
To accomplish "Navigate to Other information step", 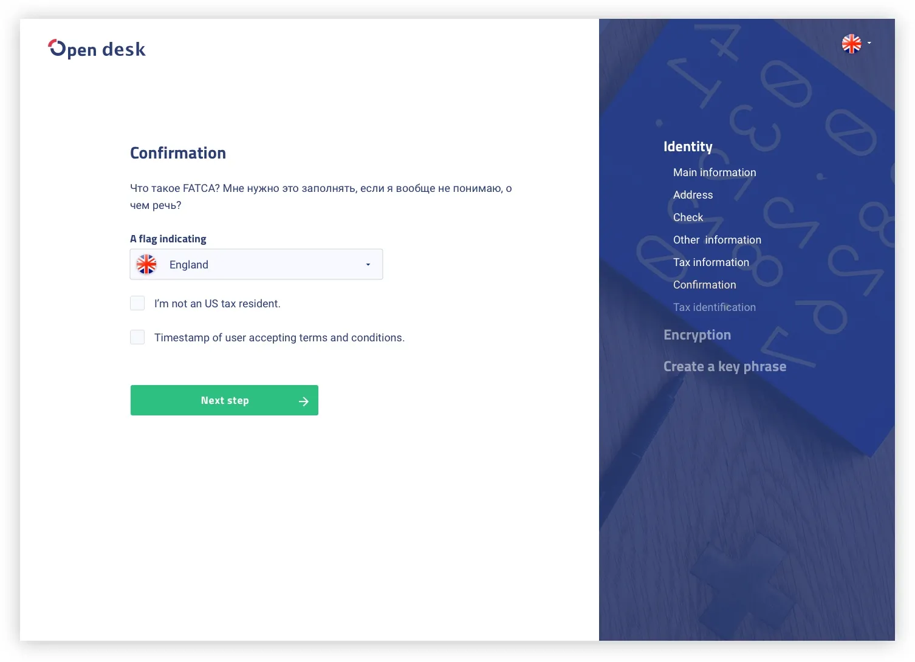I will point(717,240).
